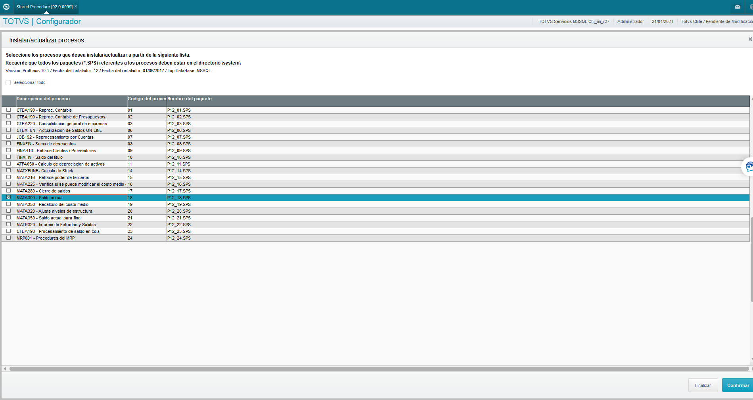Image resolution: width=753 pixels, height=400 pixels.
Task: Click the 21/04/2021 date in header
Action: tap(662, 21)
